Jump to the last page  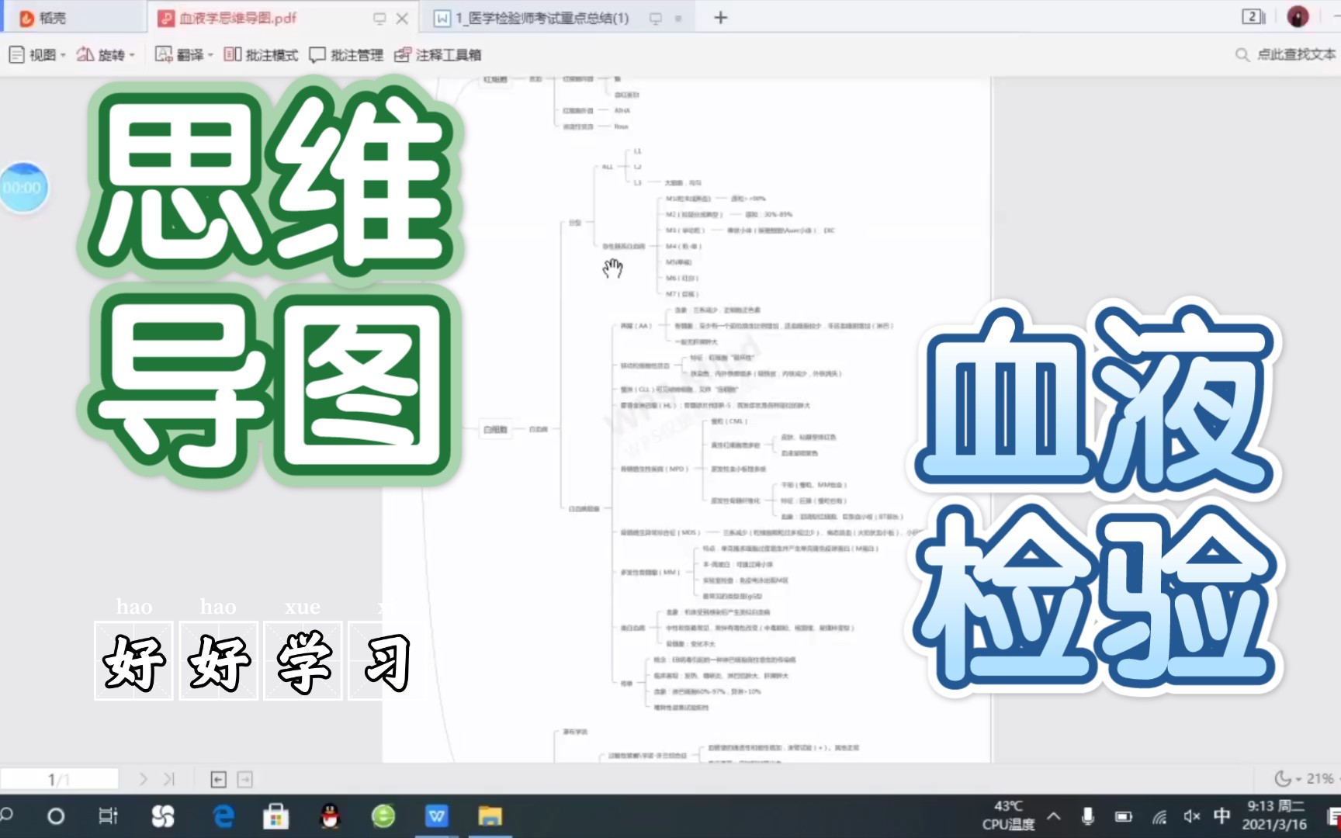[168, 779]
